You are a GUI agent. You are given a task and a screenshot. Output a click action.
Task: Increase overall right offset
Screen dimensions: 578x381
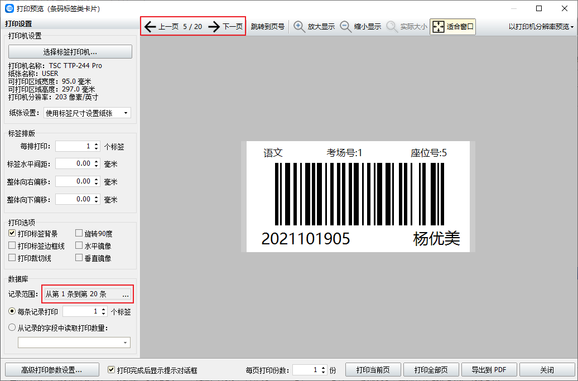click(x=96, y=179)
